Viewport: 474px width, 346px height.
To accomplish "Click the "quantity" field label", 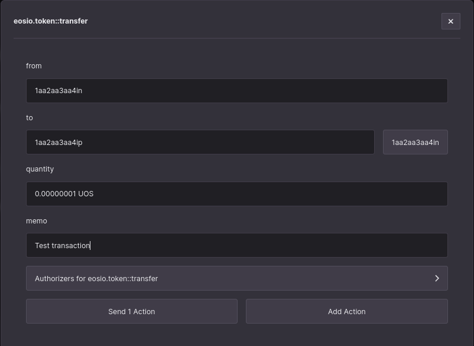I will click(40, 169).
